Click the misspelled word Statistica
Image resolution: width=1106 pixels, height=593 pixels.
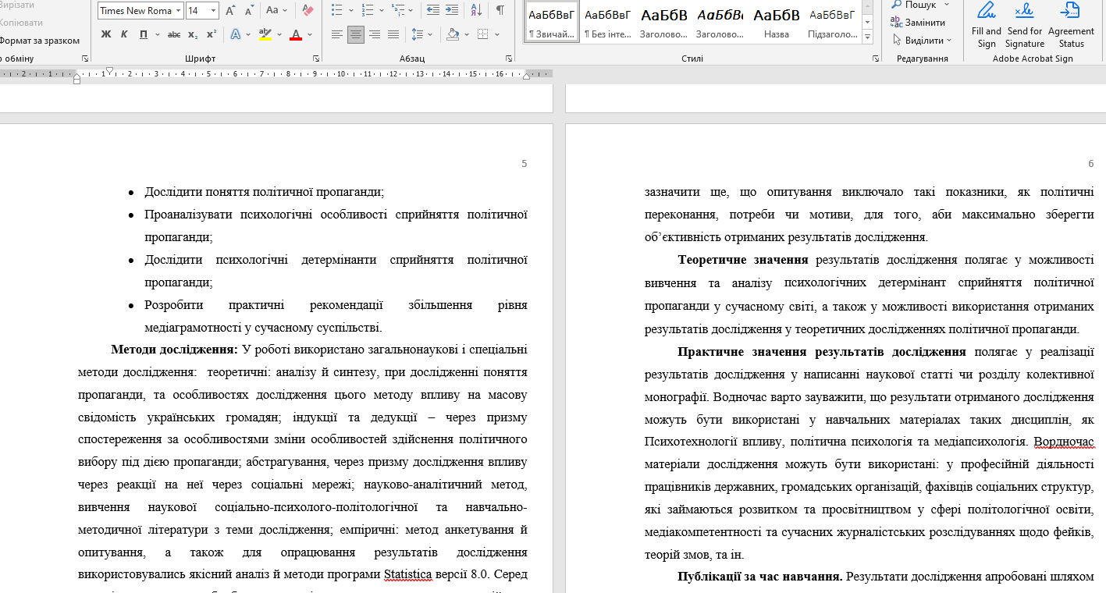tap(408, 575)
